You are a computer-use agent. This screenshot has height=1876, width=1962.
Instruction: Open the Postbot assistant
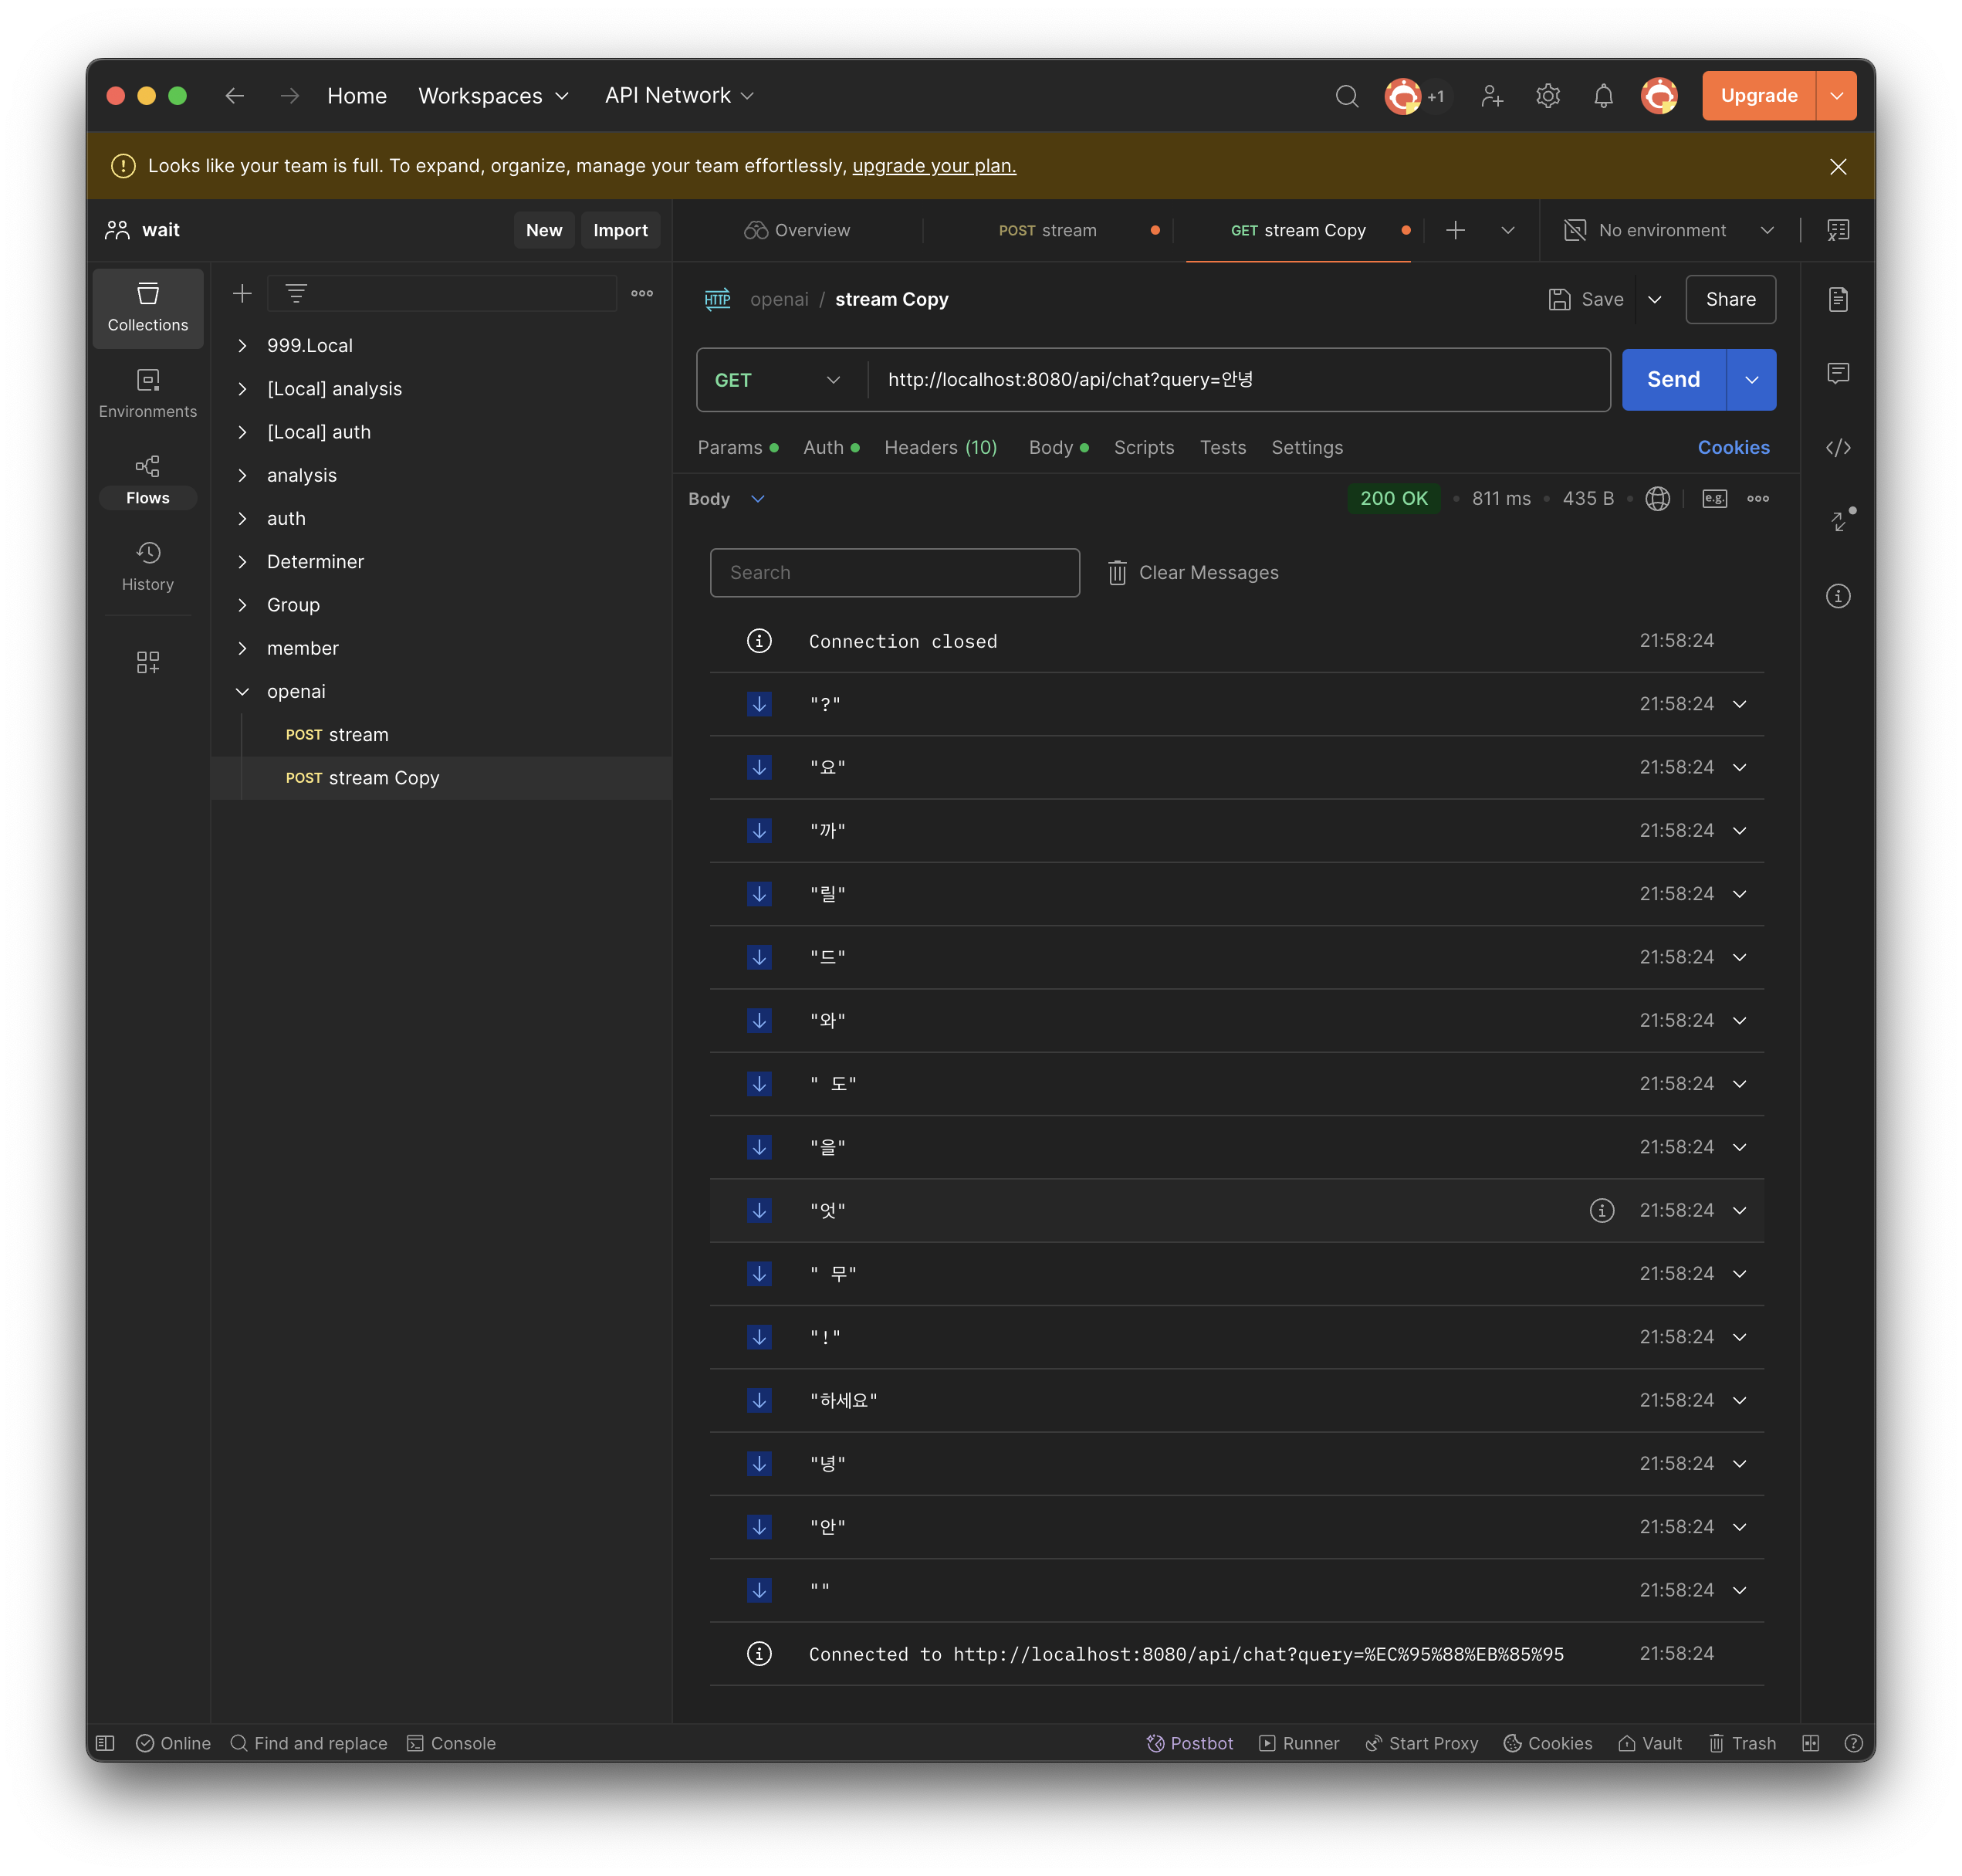pyautogui.click(x=1190, y=1743)
